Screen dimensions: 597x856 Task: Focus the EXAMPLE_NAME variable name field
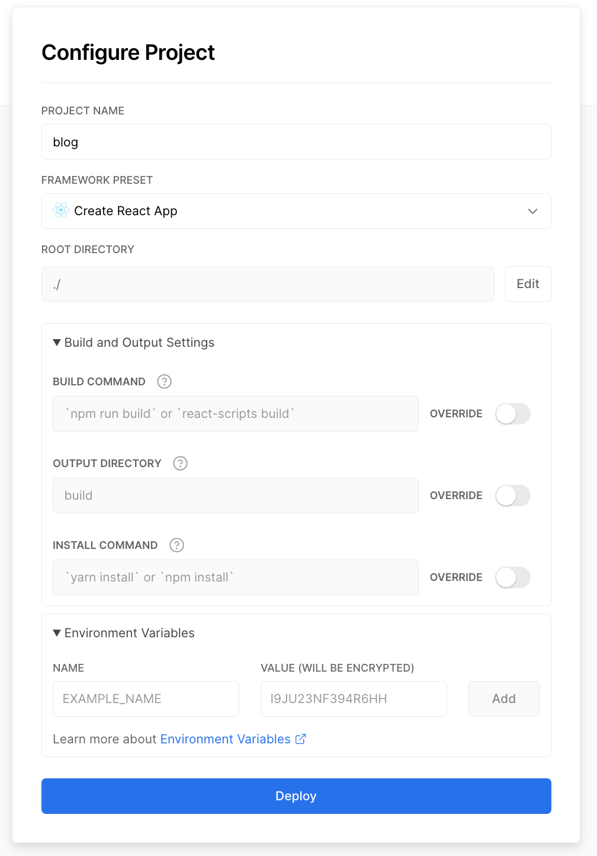tap(146, 699)
